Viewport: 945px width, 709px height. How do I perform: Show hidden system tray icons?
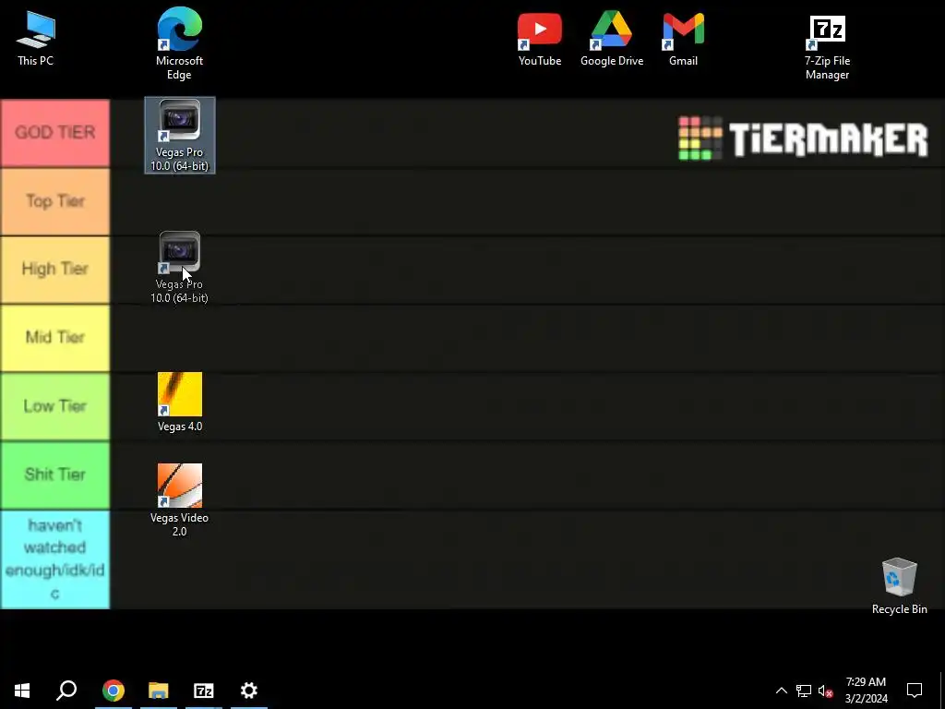(x=781, y=691)
